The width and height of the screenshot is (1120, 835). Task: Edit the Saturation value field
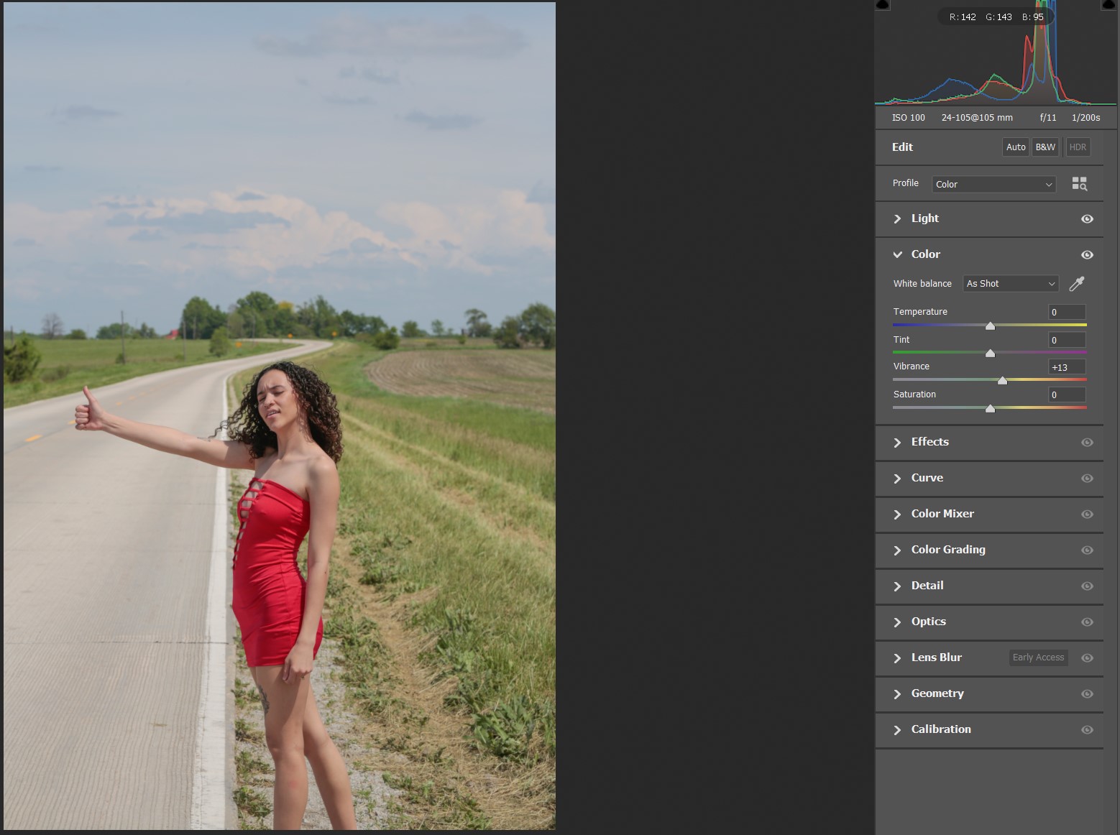tap(1067, 395)
